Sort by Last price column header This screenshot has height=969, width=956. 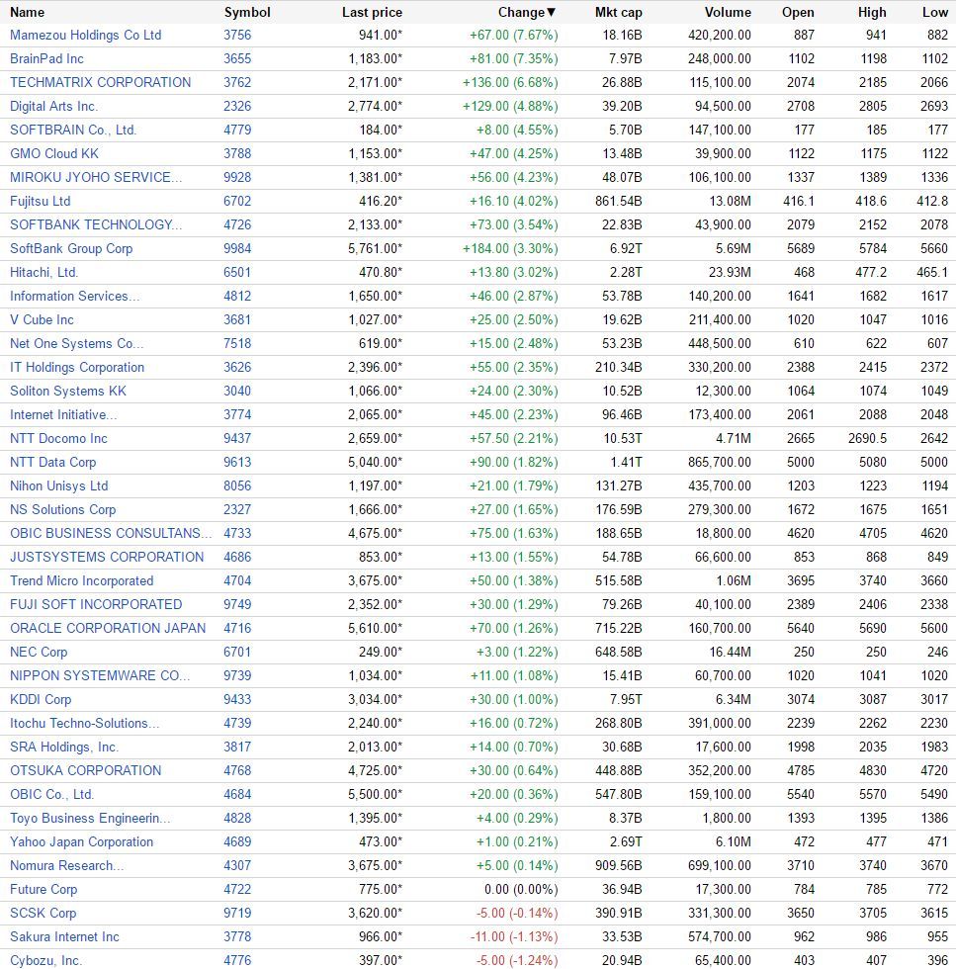click(372, 12)
